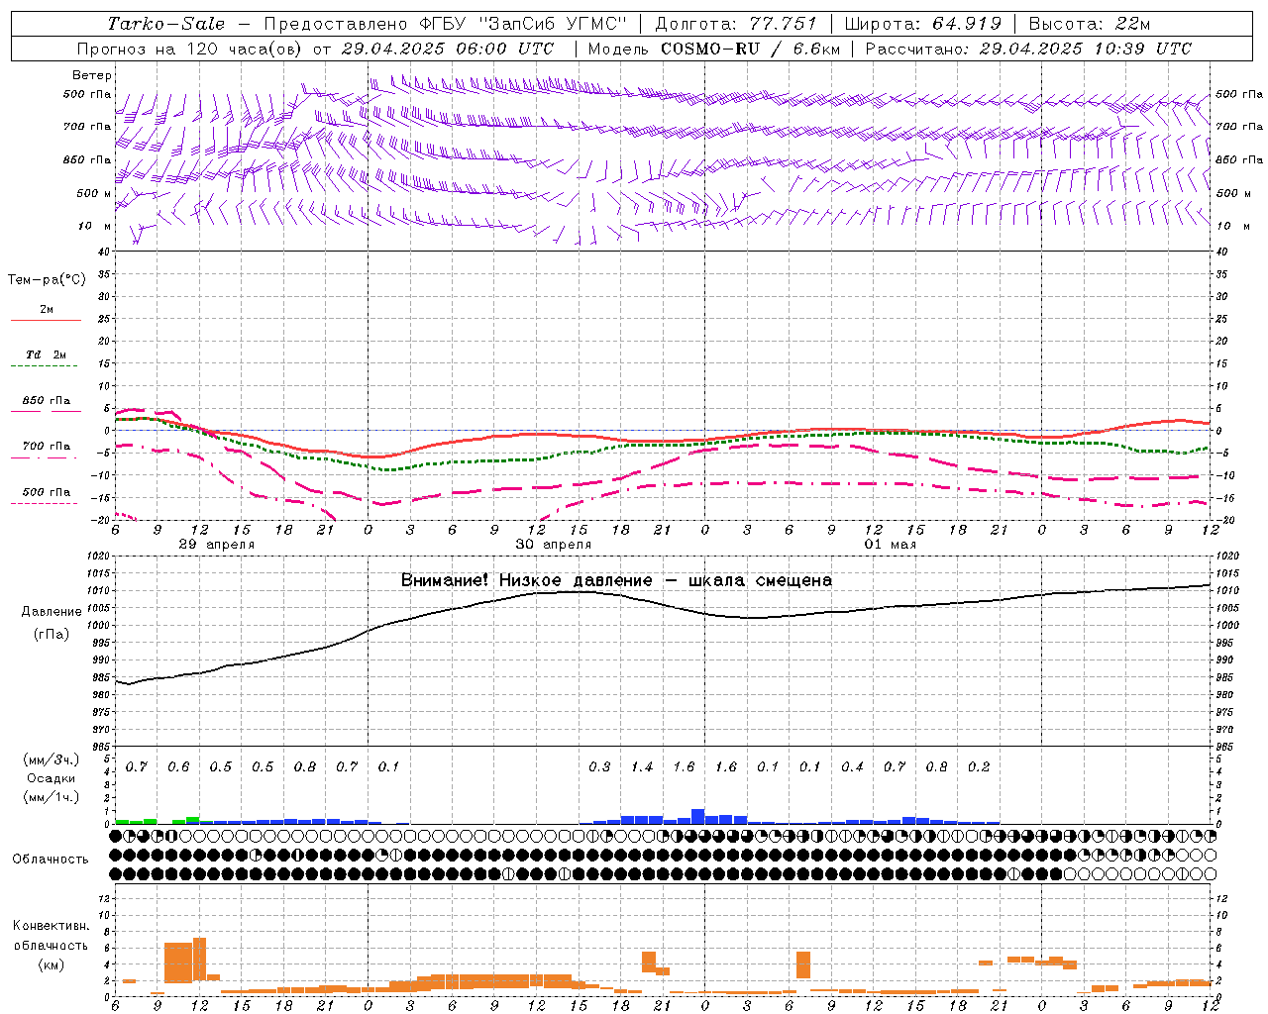Click the date label 29 апреля
The height and width of the screenshot is (1014, 1268).
pyautogui.click(x=217, y=545)
